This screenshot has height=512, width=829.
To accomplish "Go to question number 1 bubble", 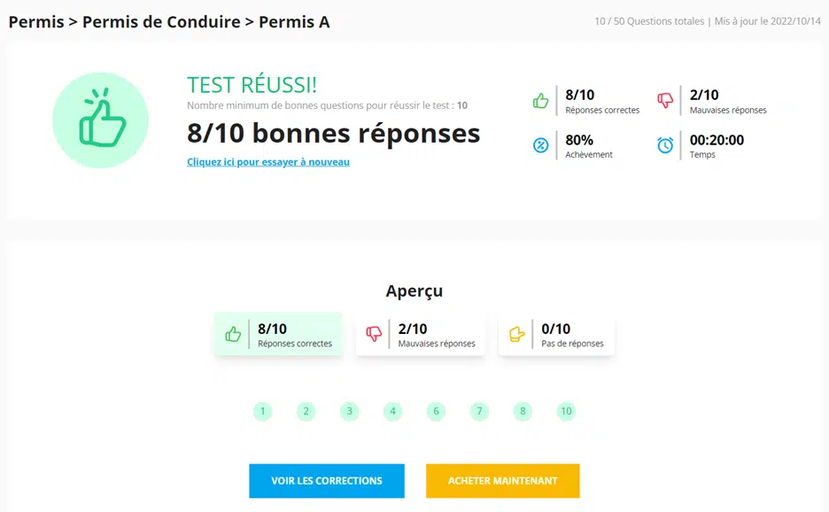I will 263,411.
